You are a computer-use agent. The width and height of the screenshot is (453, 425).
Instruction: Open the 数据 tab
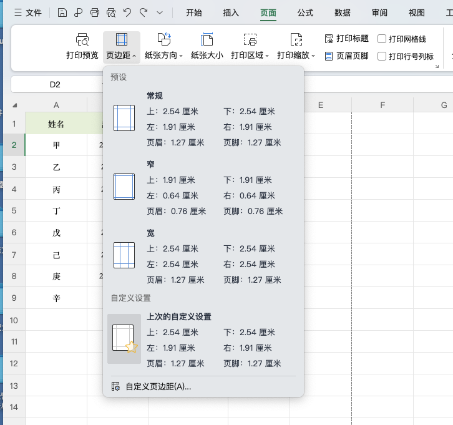[x=343, y=12]
